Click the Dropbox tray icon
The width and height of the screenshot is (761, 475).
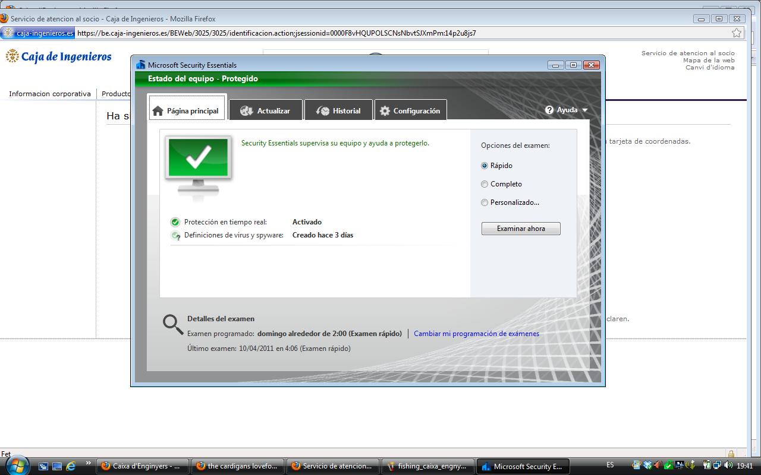[x=647, y=465]
